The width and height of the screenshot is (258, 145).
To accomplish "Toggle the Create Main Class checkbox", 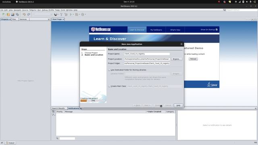I will [109, 86].
